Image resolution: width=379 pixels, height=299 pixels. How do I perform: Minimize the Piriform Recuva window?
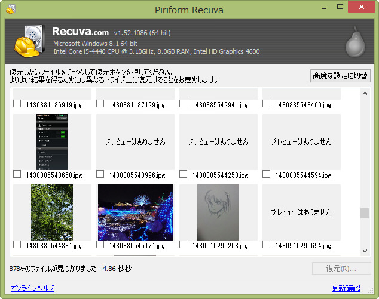click(324, 8)
